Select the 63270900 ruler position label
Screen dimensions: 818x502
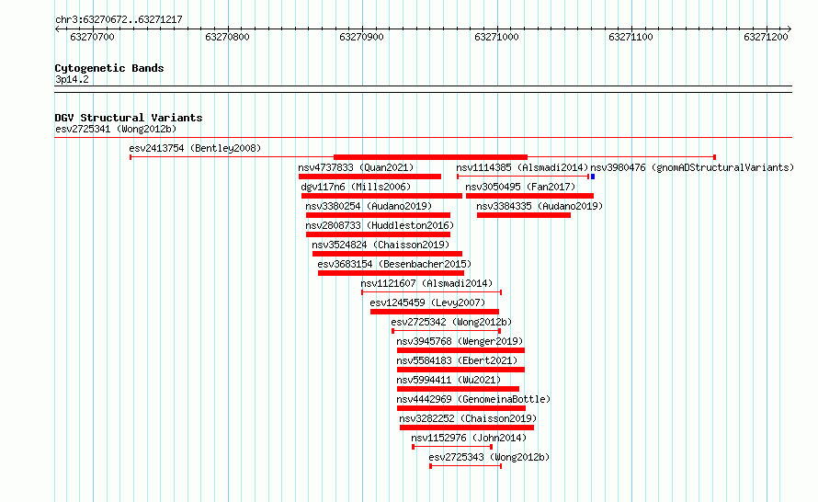[x=361, y=37]
